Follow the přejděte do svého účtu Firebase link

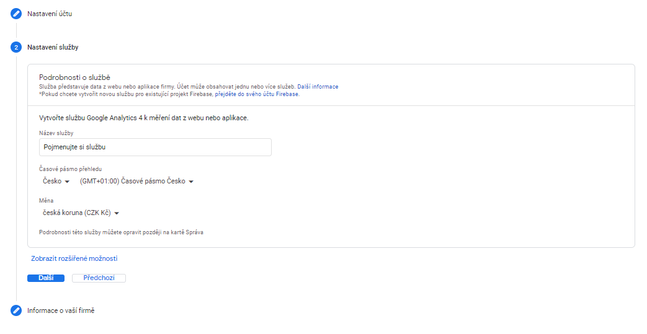257,94
